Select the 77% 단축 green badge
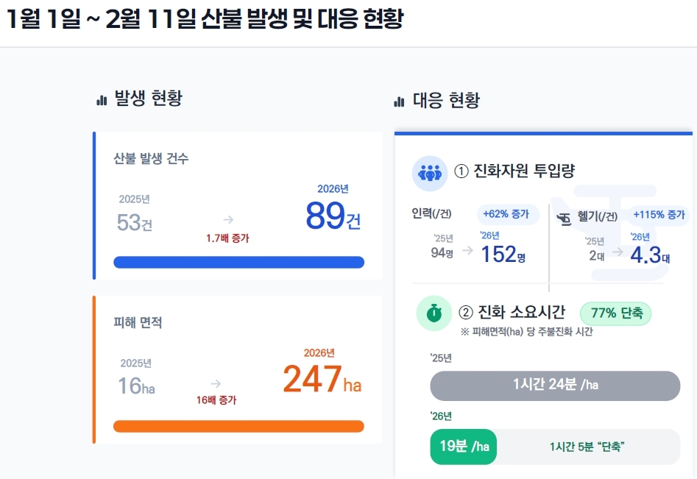697x479 pixels. click(x=616, y=313)
